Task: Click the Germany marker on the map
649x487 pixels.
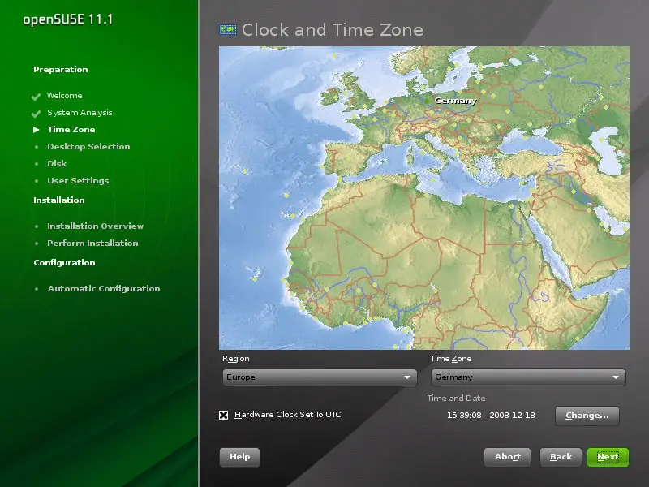Action: tap(427, 101)
